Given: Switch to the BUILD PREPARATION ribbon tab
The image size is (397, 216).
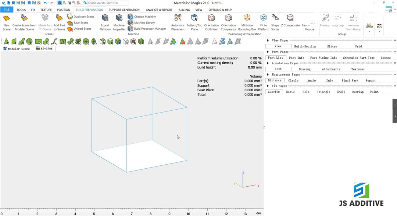Looking at the screenshot, I should point(89,10).
